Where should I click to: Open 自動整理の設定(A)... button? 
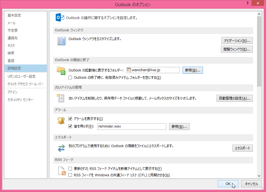(234, 98)
